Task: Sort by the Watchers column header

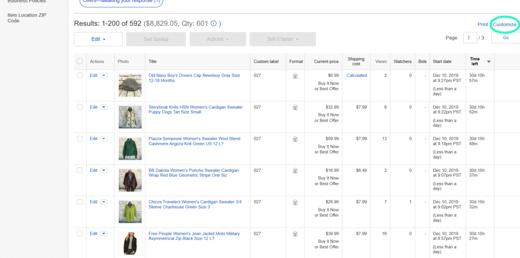Action: click(403, 62)
